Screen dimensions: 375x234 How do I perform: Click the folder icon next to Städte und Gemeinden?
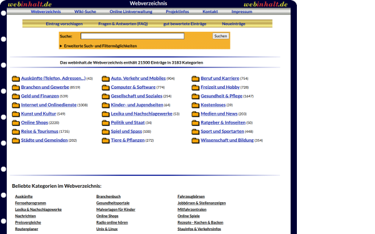pos(16,140)
